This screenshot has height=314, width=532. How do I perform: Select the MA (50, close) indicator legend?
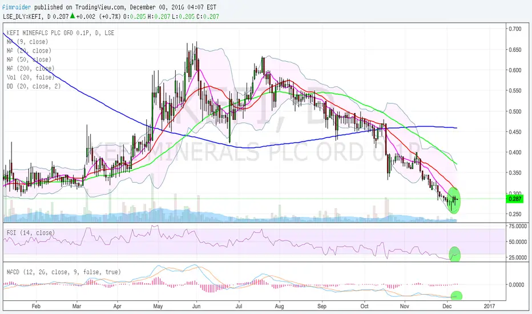[29, 59]
